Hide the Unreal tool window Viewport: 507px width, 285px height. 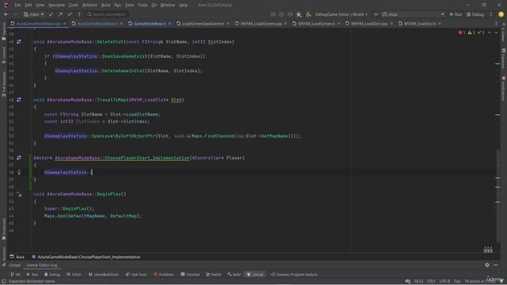point(496,265)
